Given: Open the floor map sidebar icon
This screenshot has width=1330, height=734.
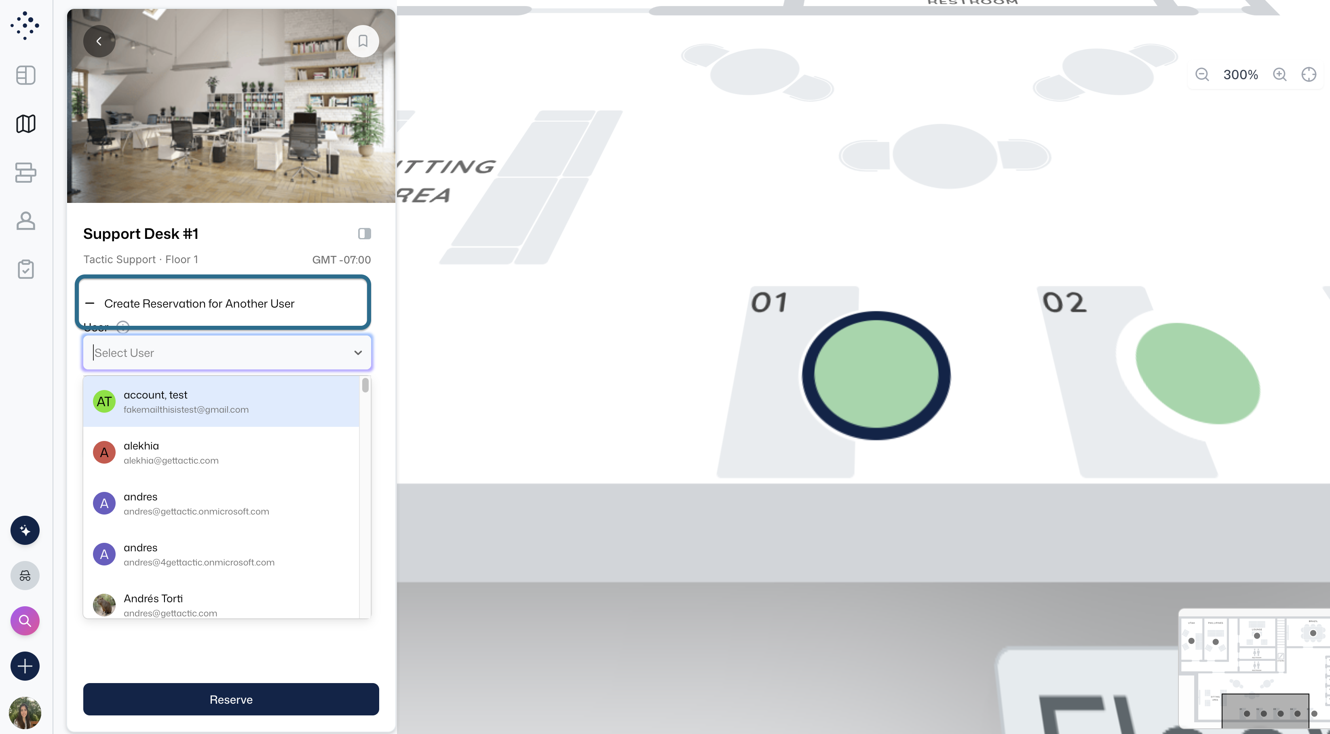Looking at the screenshot, I should pyautogui.click(x=25, y=124).
